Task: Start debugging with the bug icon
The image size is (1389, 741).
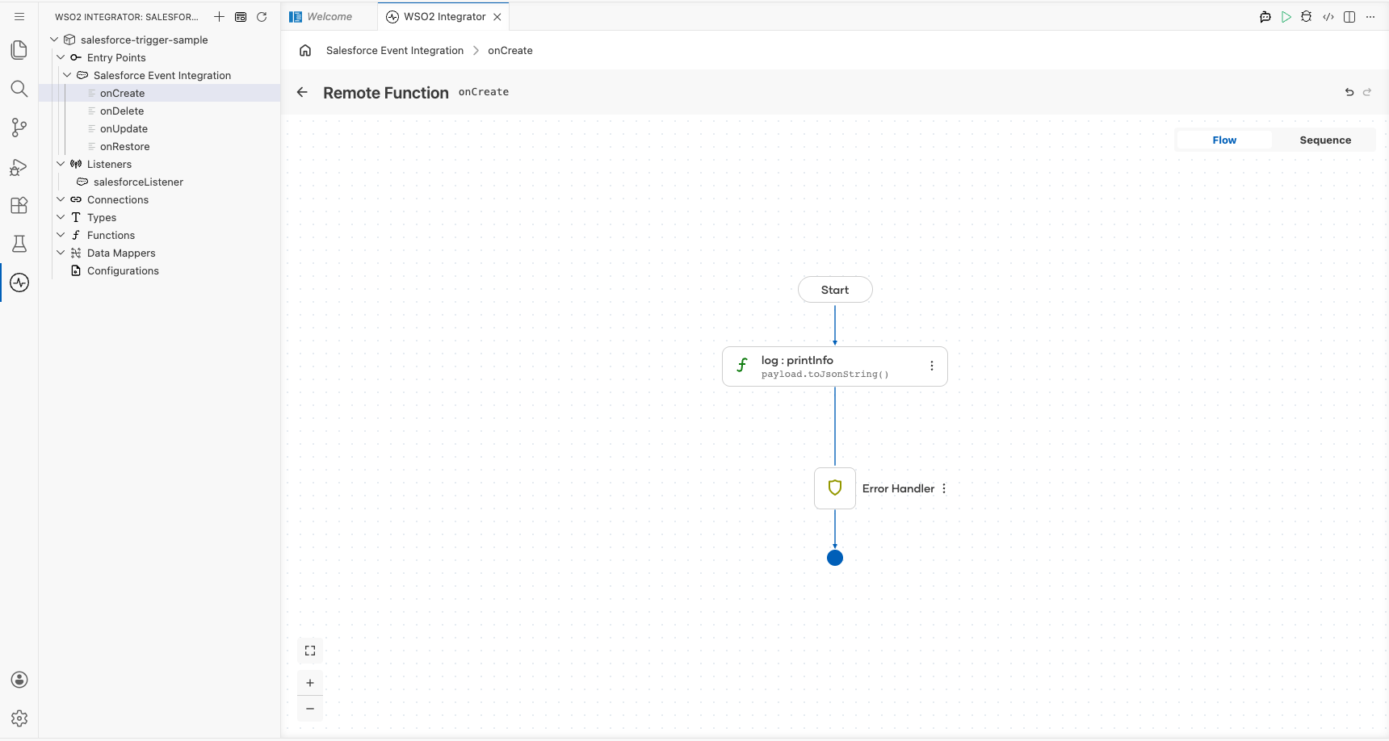Action: point(1307,16)
